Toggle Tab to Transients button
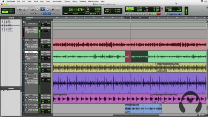 pos(36,14)
